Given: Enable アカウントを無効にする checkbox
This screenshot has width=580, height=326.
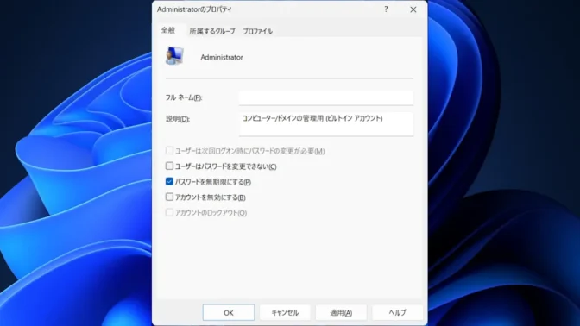Looking at the screenshot, I should pos(169,197).
